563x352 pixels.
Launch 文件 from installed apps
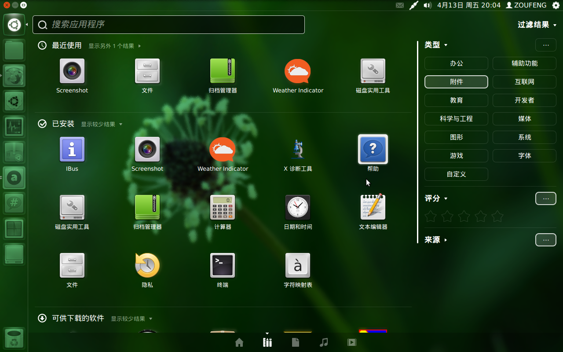click(72, 270)
